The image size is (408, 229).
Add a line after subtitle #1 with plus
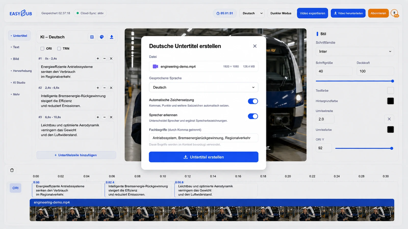coord(98,59)
